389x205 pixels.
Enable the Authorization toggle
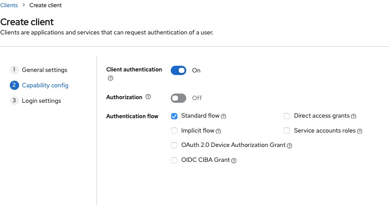pyautogui.click(x=179, y=98)
